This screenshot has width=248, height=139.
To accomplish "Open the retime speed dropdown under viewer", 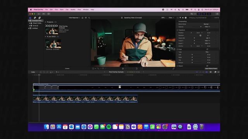I will (x=104, y=69).
